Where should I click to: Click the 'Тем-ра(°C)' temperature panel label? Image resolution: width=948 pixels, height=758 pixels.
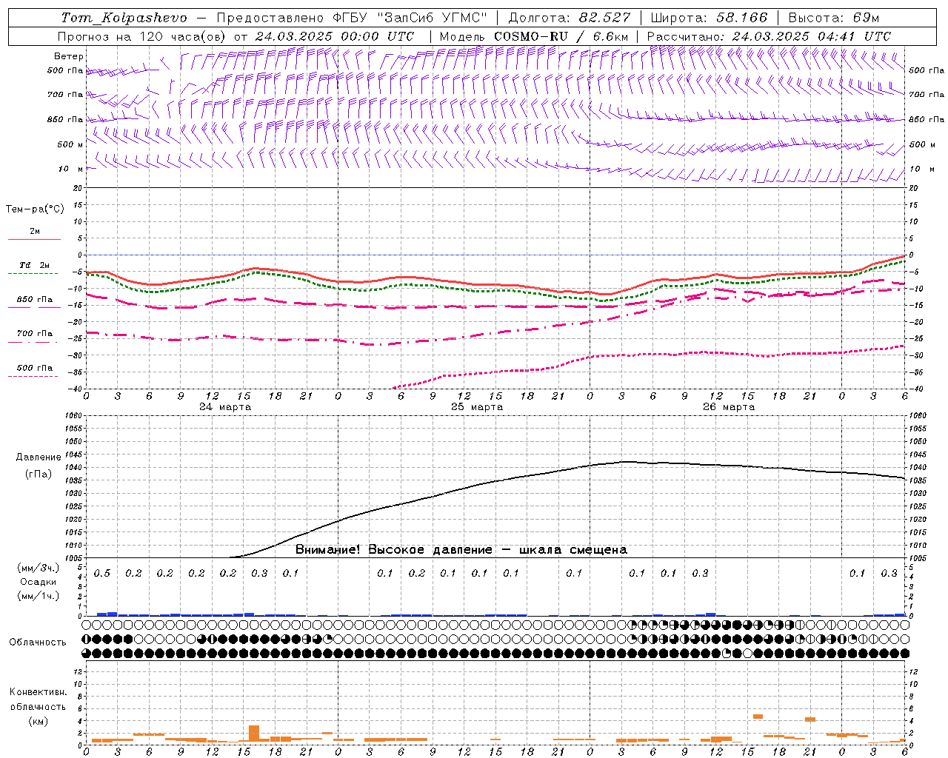pyautogui.click(x=35, y=209)
